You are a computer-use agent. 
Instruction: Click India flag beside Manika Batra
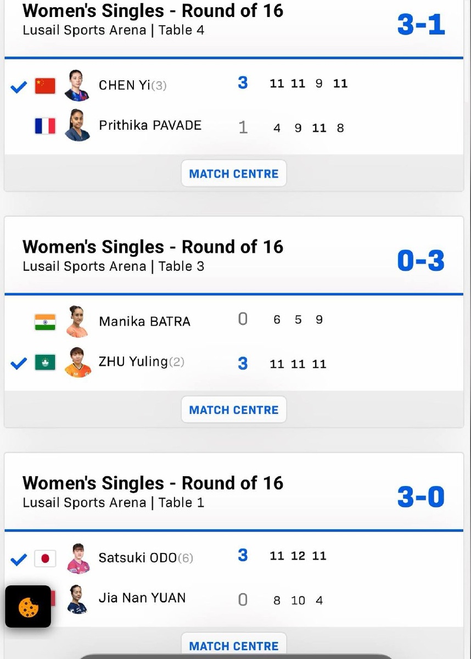click(x=45, y=322)
